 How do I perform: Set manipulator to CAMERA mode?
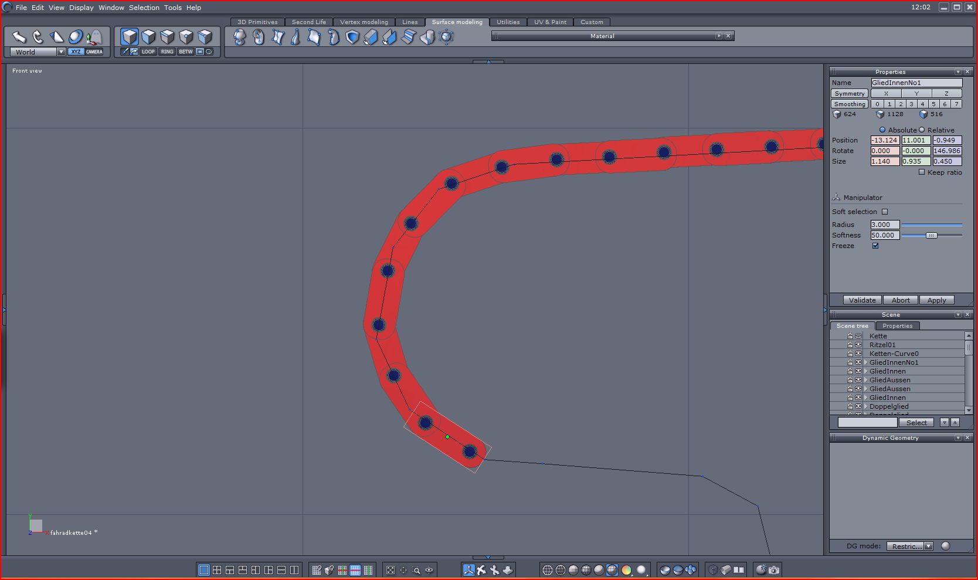94,52
